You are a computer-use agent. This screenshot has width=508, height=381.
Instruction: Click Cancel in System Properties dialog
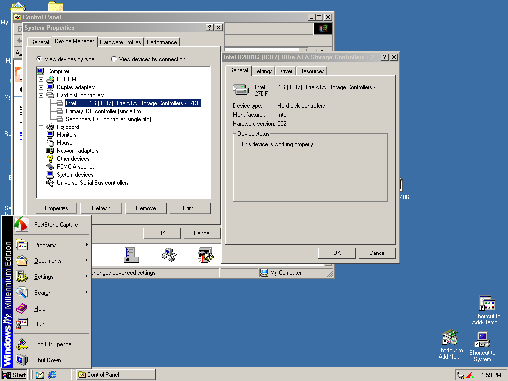pyautogui.click(x=202, y=233)
